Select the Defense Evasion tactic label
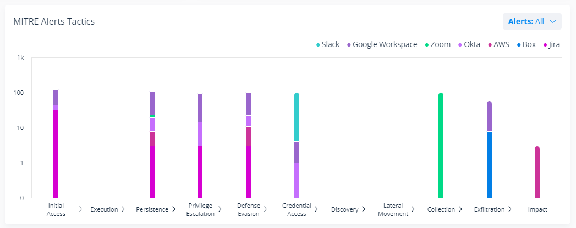Viewport: 576px width, 228px height. (249, 209)
